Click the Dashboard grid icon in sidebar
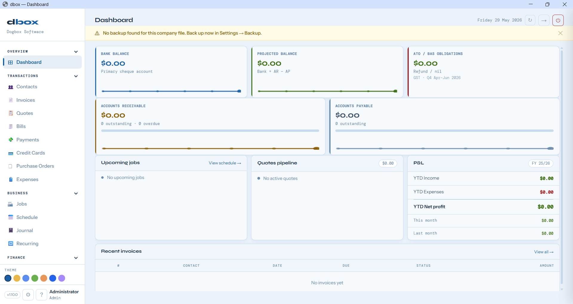The width and height of the screenshot is (573, 304). point(10,62)
